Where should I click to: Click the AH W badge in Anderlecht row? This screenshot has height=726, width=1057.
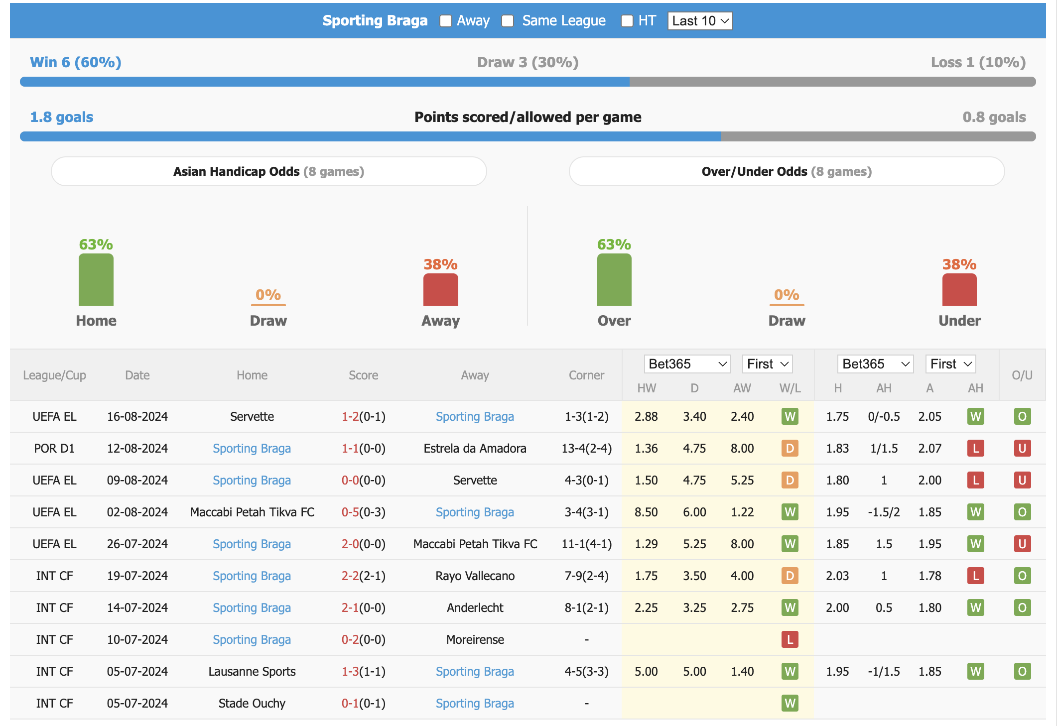(976, 607)
